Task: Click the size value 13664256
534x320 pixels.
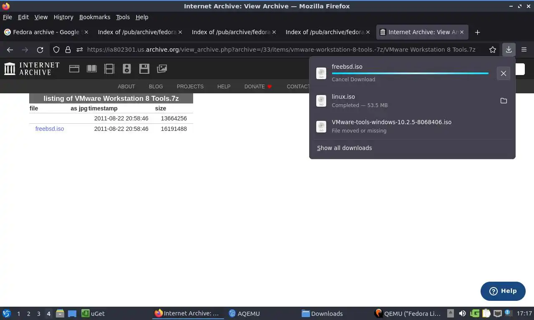Action: [174, 118]
